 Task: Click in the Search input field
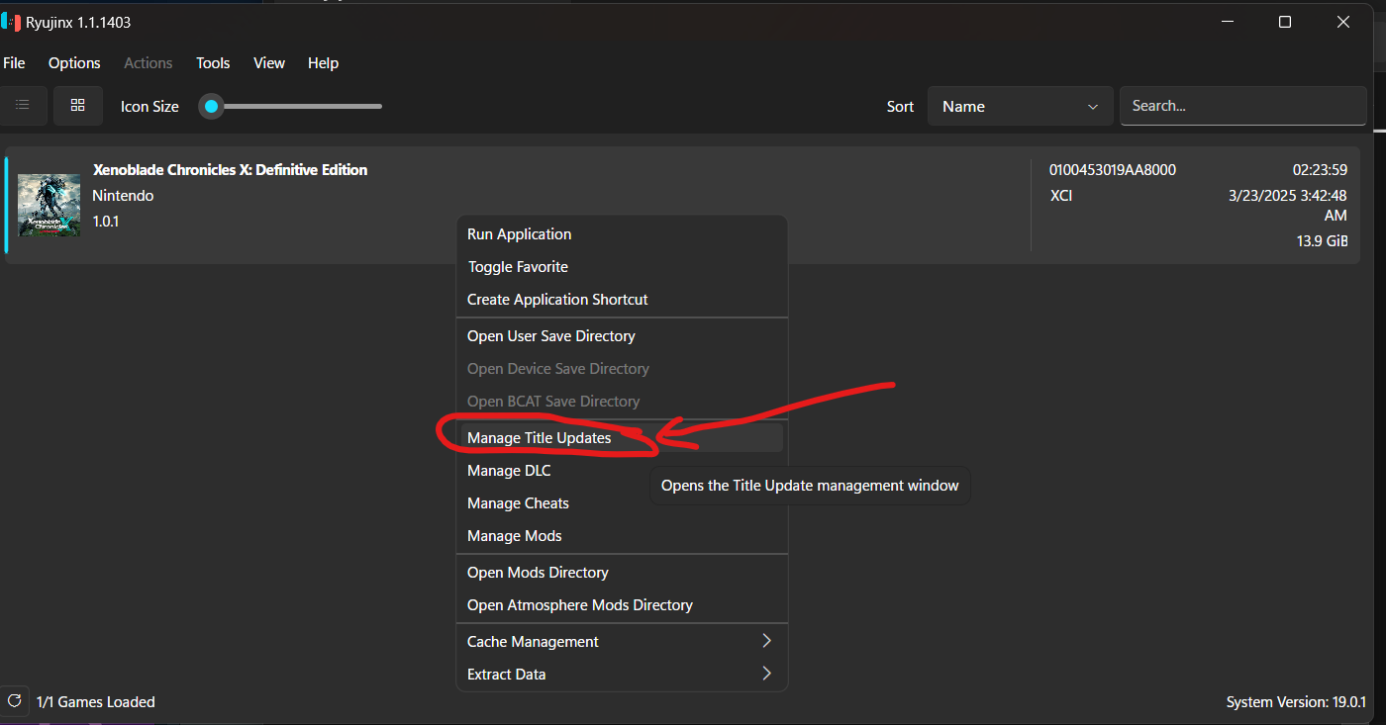(x=1242, y=106)
